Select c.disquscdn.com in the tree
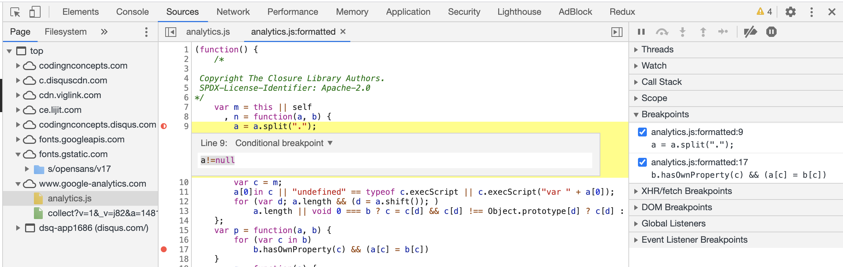The image size is (843, 267). 73,80
